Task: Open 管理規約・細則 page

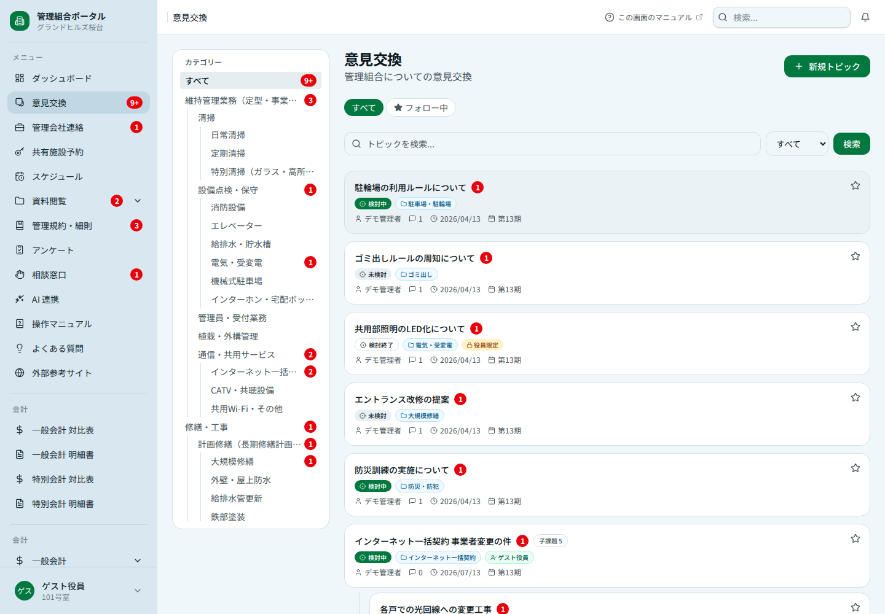Action: point(79,225)
